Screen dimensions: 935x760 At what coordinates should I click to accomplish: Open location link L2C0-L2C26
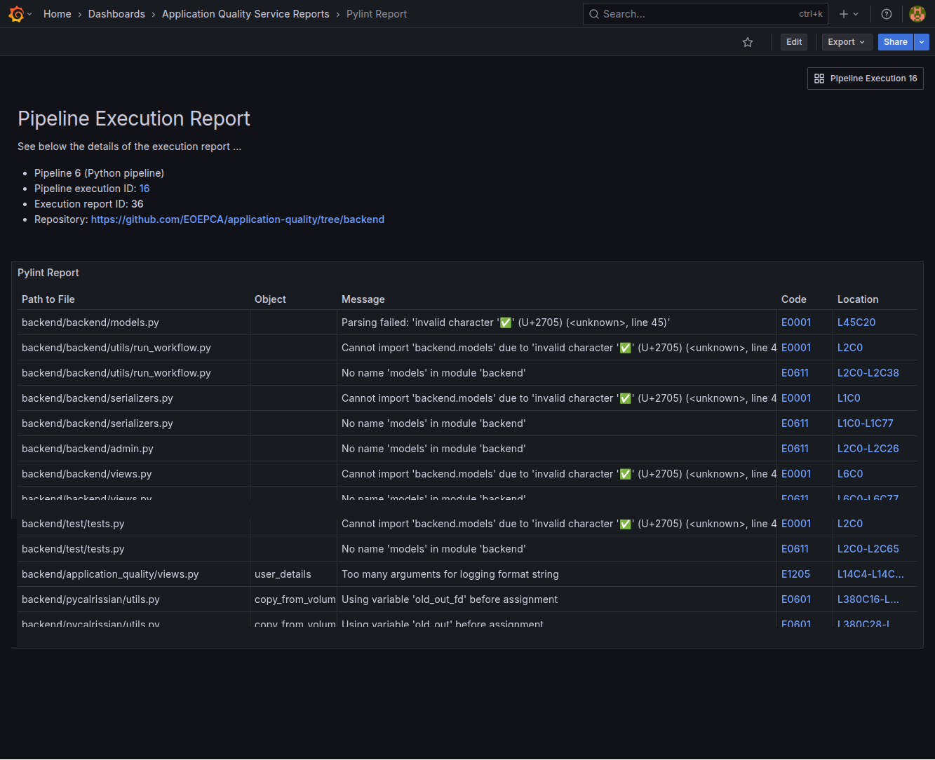click(868, 449)
